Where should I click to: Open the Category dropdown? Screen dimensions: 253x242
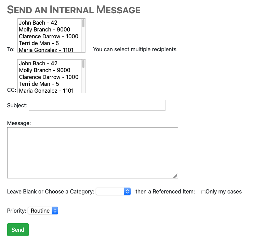(113, 191)
